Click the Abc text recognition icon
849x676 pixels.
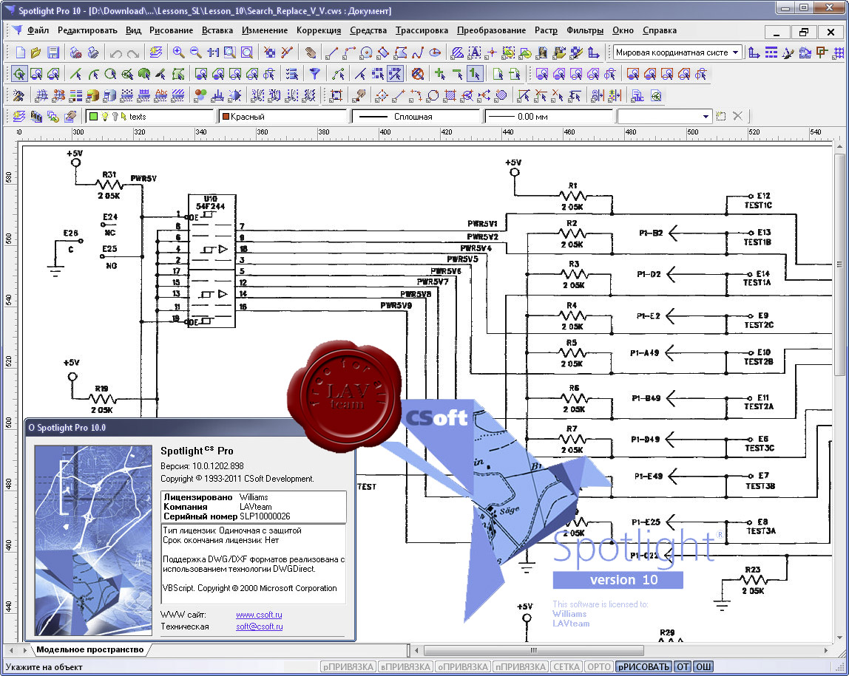160,96
